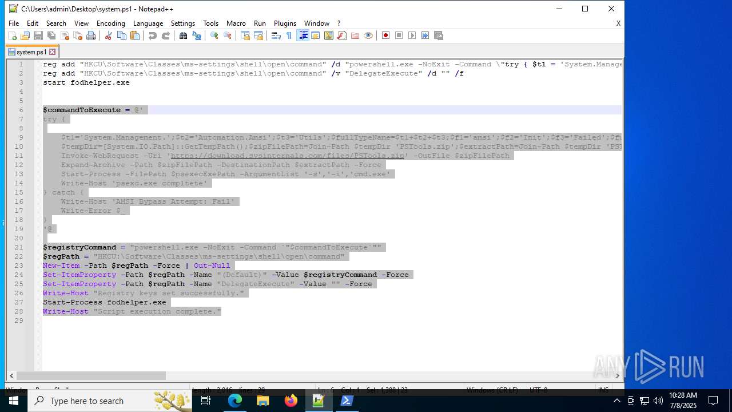Zoom in the editor view

[214, 35]
